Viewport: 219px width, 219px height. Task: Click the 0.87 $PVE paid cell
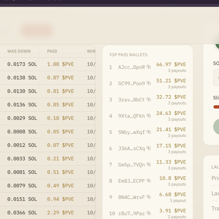pos(61,78)
